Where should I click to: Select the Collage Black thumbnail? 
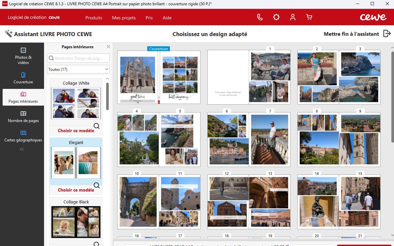coord(76,222)
